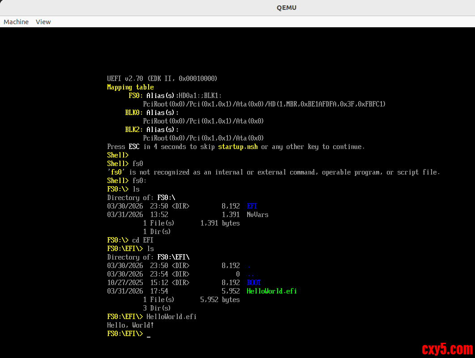Viewport: 475px width, 358px height.
Task: Click the Mapping table heading
Action: (130, 87)
